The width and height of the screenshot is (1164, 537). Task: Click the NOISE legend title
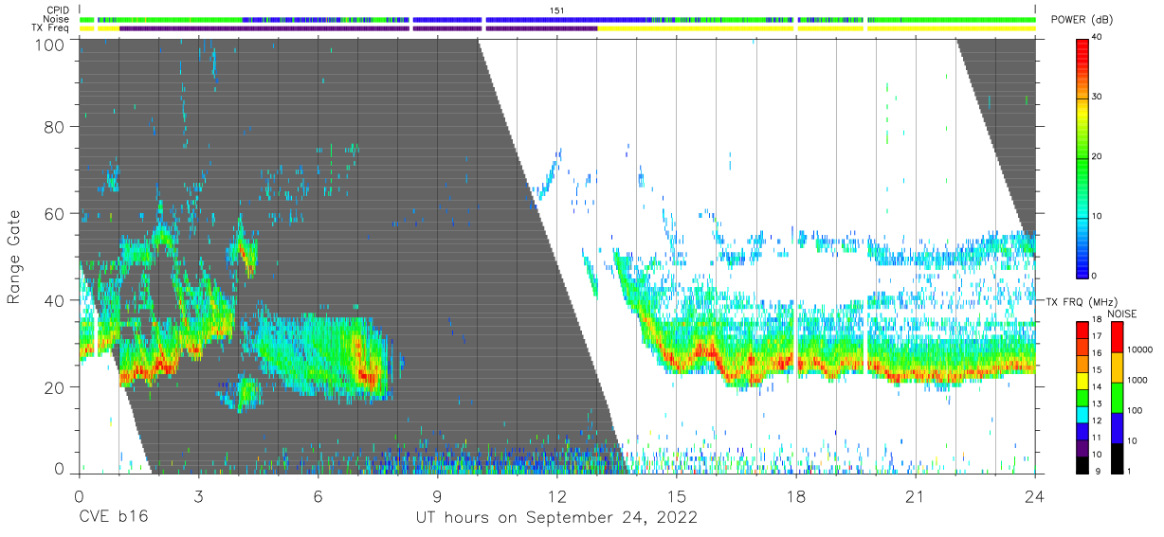(1124, 313)
